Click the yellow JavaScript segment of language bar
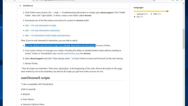Viewport: 188px width, 106px height. [150, 11]
